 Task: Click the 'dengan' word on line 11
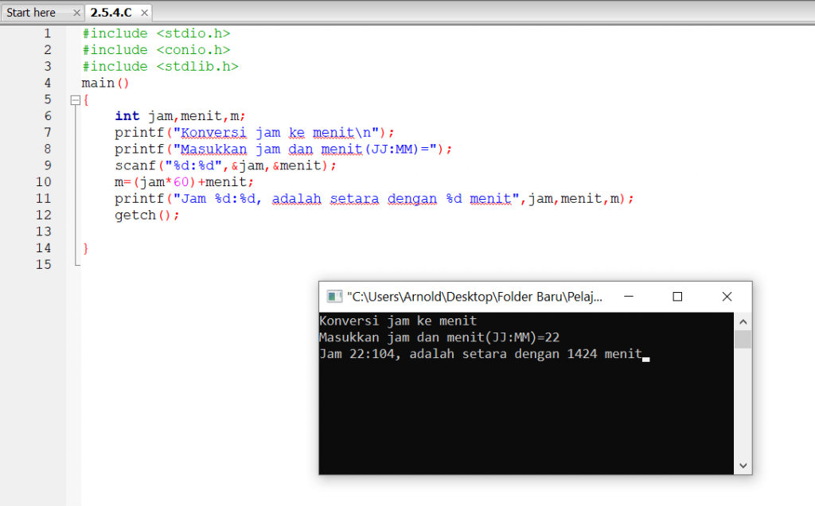412,199
